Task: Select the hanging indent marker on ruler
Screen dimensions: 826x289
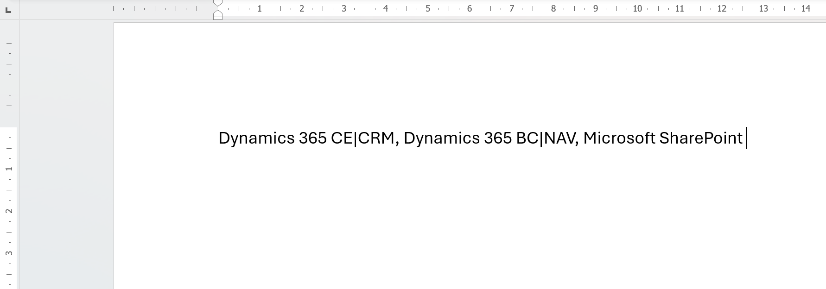Action: coord(218,14)
